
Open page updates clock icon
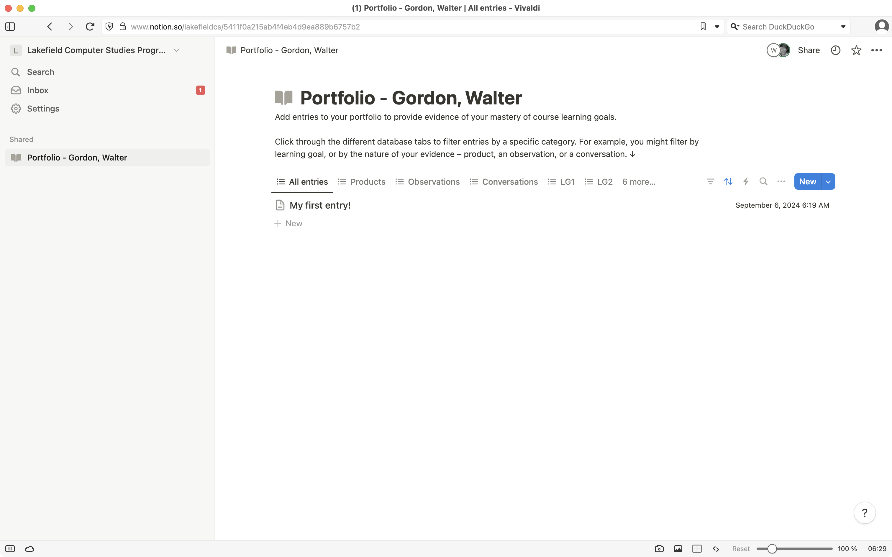[x=836, y=50]
